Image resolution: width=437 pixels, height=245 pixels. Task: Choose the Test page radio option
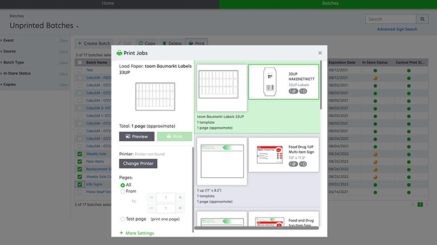[123, 219]
